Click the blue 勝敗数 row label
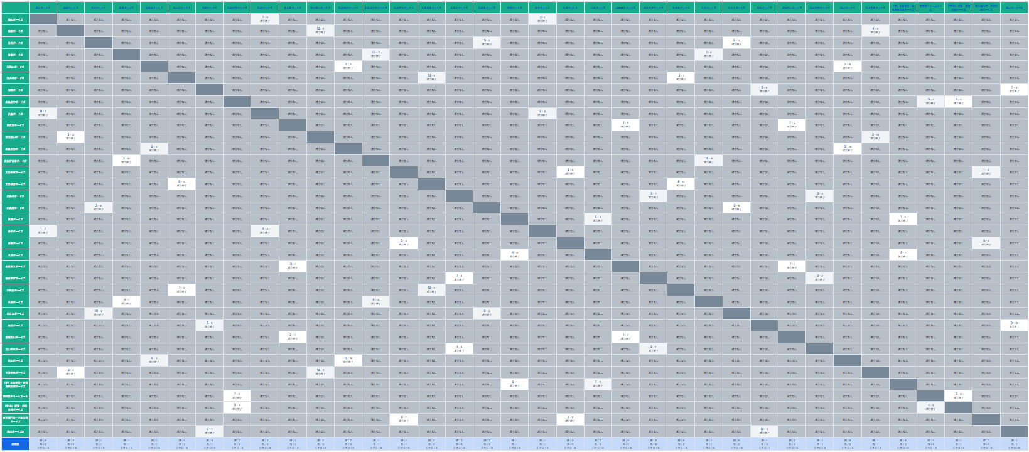This screenshot has width=1029, height=452. (15, 444)
